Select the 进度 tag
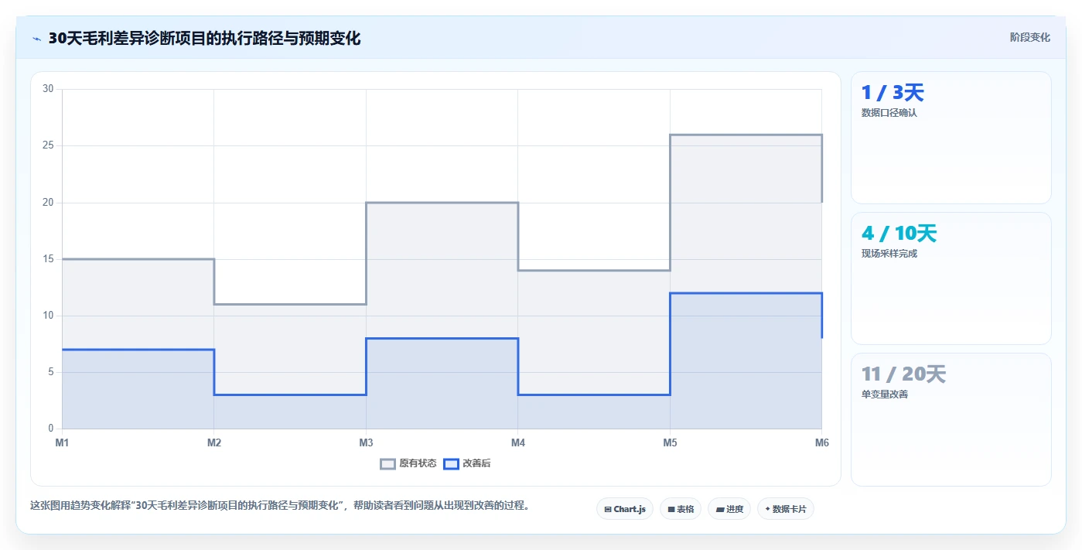 point(729,509)
